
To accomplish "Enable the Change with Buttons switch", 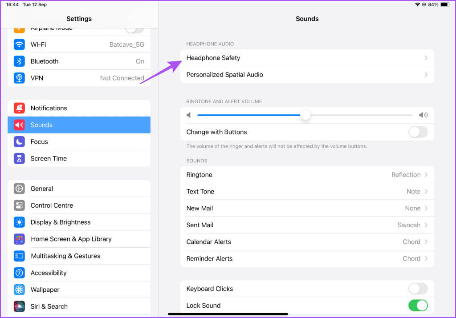I will pyautogui.click(x=418, y=132).
